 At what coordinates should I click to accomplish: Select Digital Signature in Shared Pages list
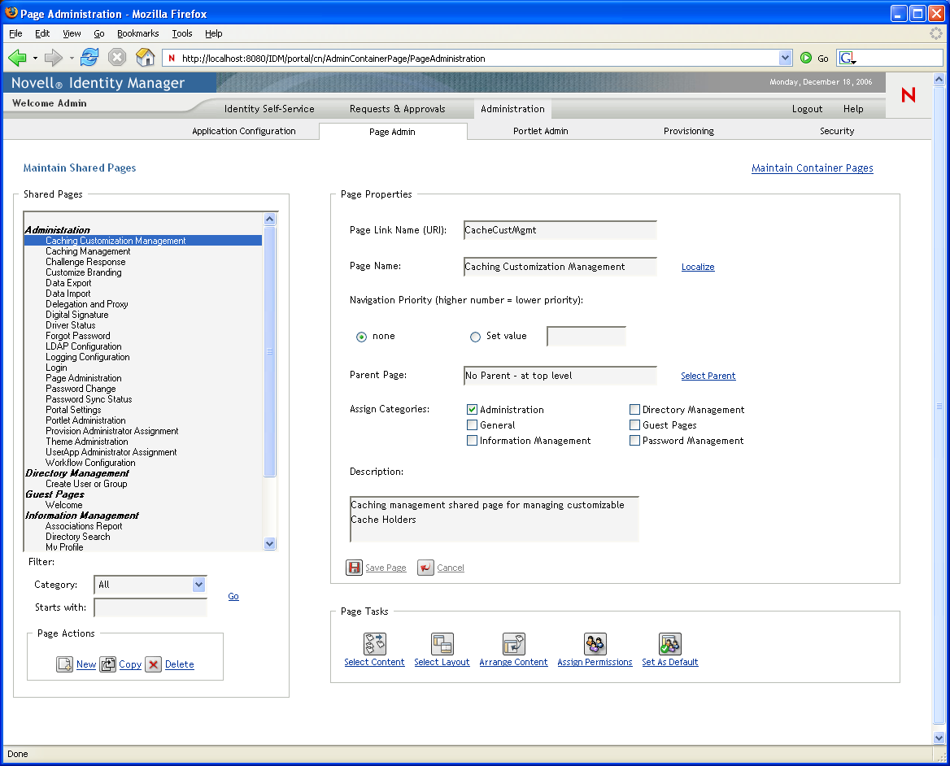[x=76, y=315]
